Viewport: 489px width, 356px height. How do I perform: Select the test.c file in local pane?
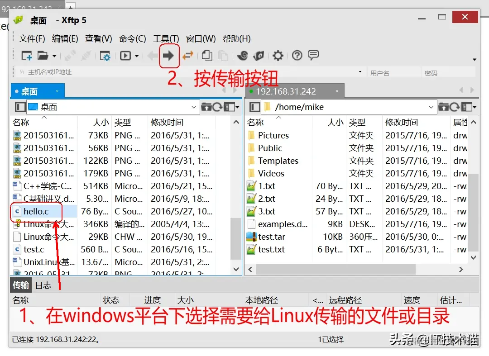tap(34, 250)
